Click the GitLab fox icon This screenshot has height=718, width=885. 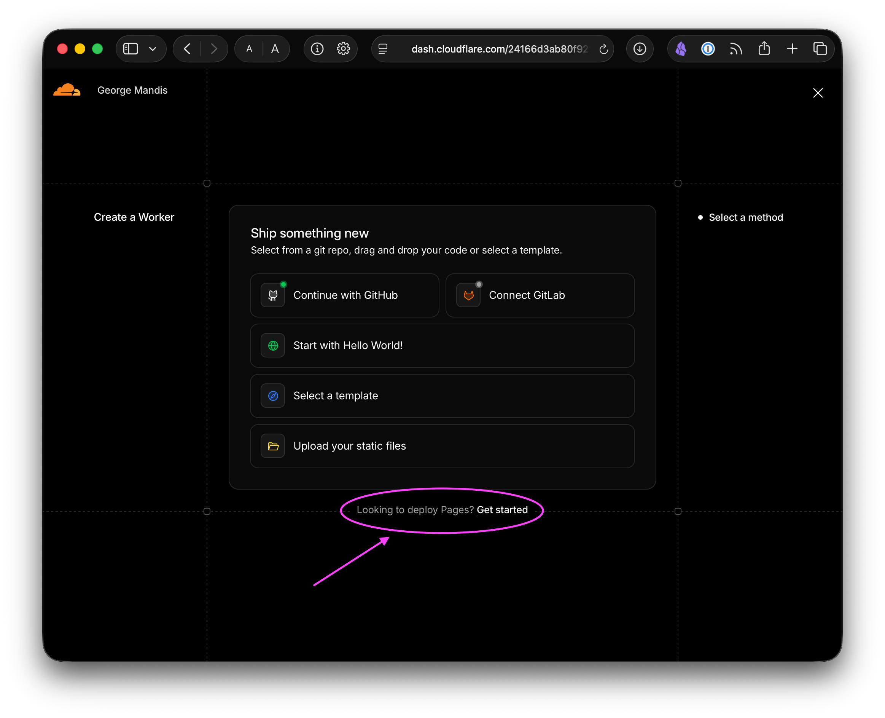click(468, 295)
